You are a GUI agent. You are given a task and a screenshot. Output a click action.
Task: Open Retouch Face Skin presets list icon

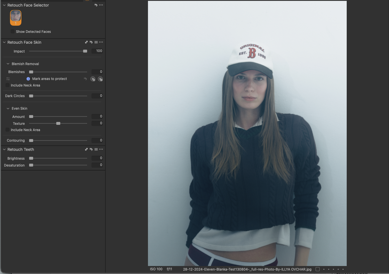tap(96, 42)
